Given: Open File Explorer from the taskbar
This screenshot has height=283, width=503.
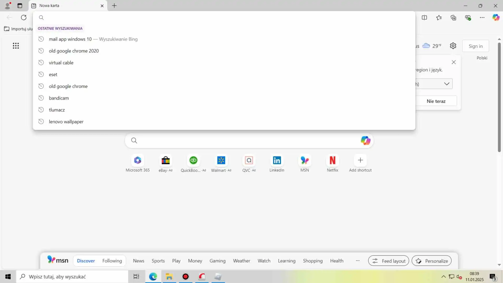Looking at the screenshot, I should coord(169,276).
